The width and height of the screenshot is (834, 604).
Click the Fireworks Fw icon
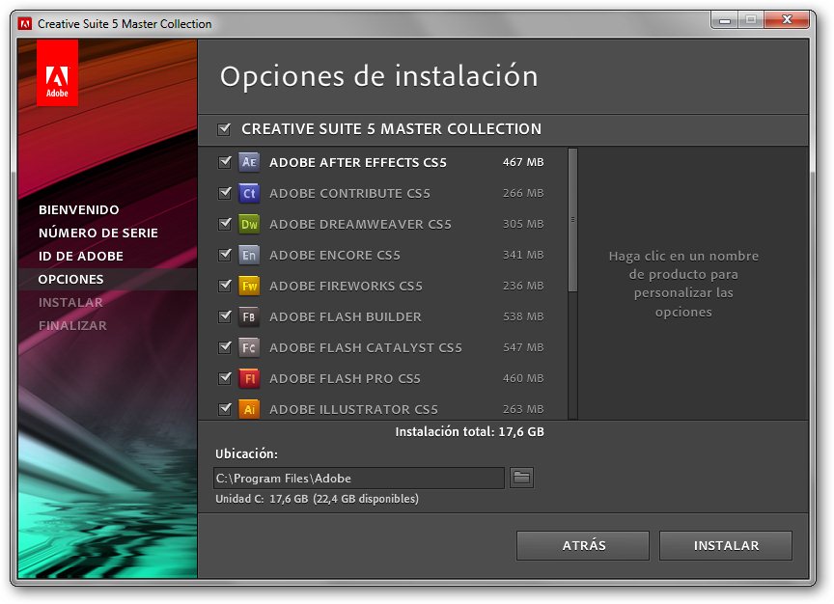[x=249, y=286]
